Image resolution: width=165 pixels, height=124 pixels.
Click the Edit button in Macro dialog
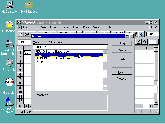click(x=122, y=65)
